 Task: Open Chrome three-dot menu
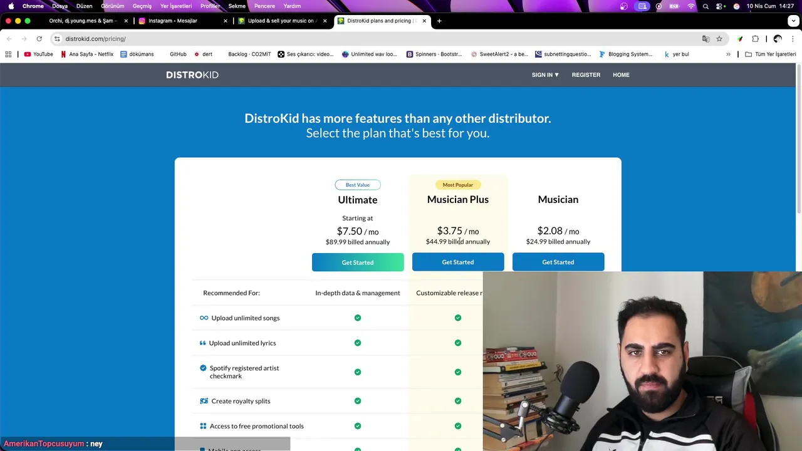[x=793, y=39]
